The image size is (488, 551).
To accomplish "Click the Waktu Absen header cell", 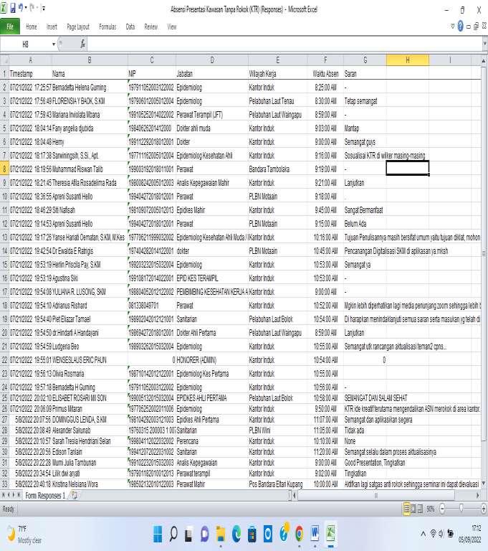I will click(325, 74).
